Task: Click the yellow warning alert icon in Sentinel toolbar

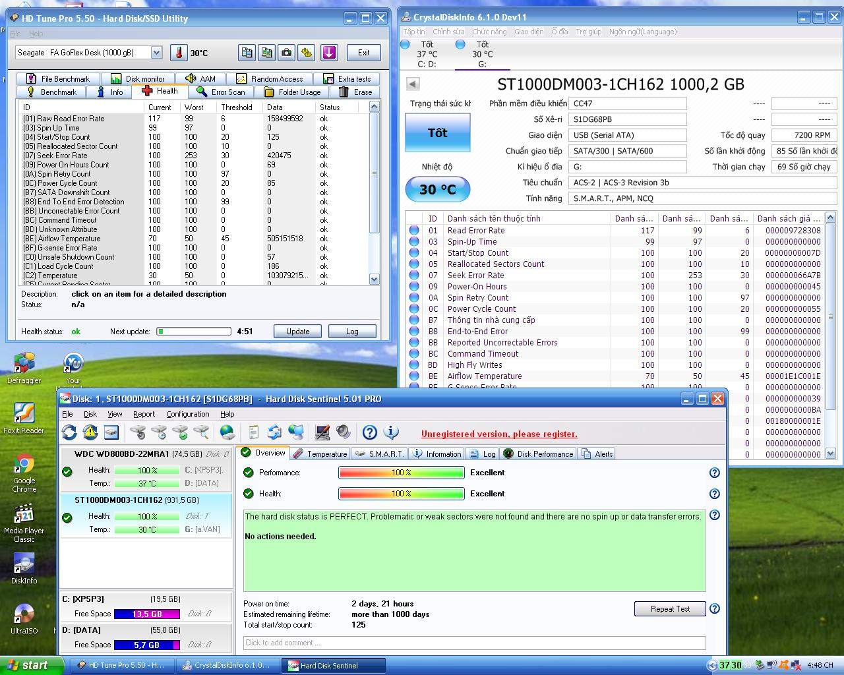Action: [90, 432]
